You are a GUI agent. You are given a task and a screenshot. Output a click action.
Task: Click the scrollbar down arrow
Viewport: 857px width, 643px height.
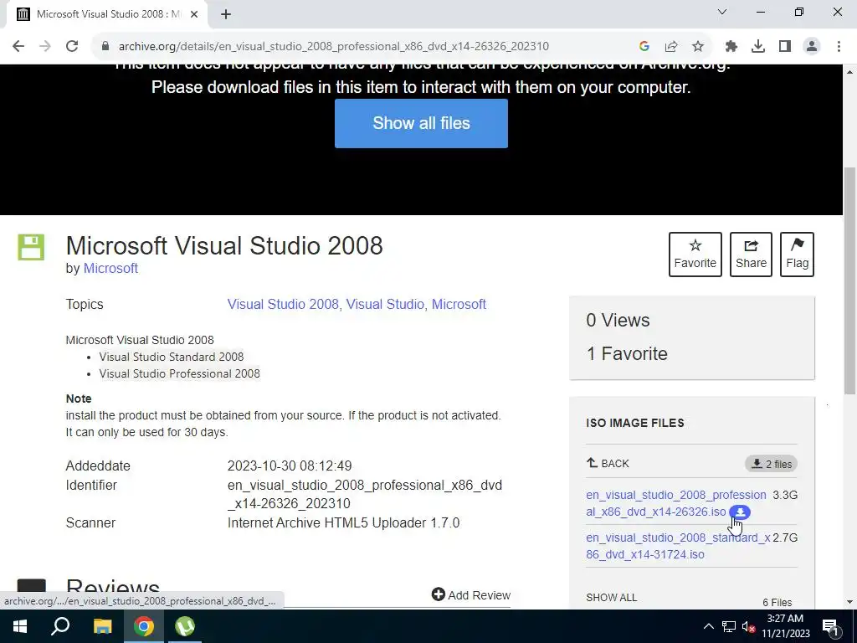click(x=849, y=602)
